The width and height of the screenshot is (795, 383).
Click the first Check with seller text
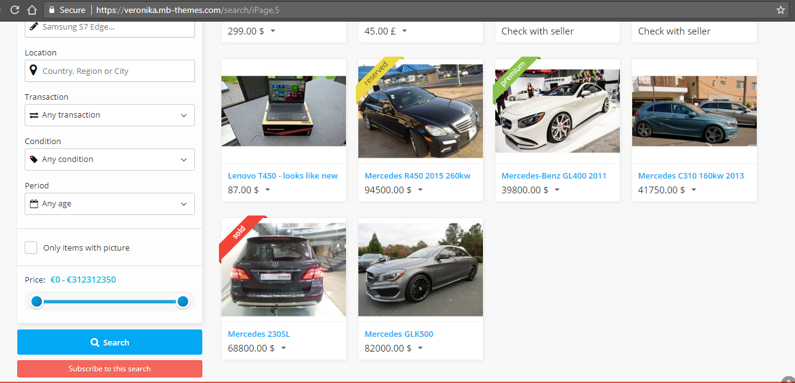pos(537,31)
